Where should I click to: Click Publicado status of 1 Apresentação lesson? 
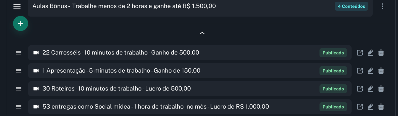[333, 71]
